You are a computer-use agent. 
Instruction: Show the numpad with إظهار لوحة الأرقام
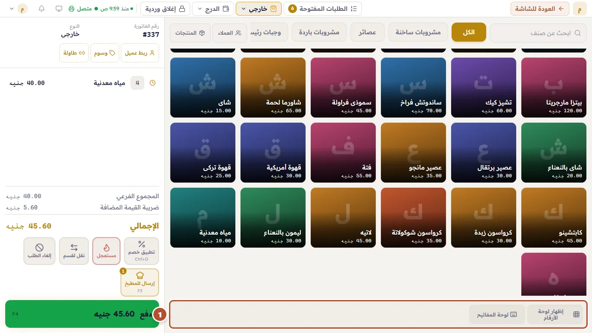pyautogui.click(x=555, y=315)
